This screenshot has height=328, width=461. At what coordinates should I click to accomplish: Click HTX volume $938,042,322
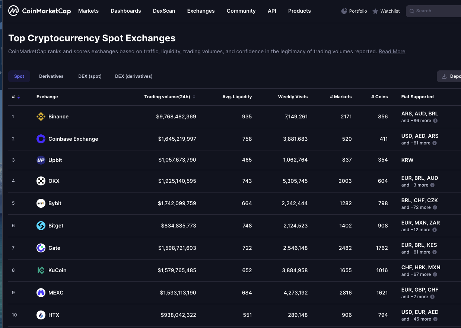[178, 315]
